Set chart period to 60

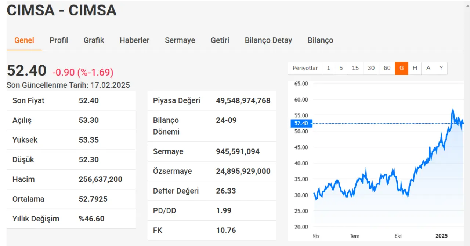pyautogui.click(x=387, y=68)
